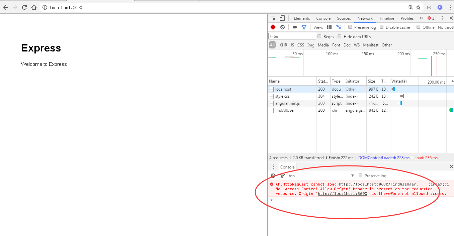Viewport: 454px width, 236px height.
Task: Sort requests by the Name column
Action: pos(292,81)
